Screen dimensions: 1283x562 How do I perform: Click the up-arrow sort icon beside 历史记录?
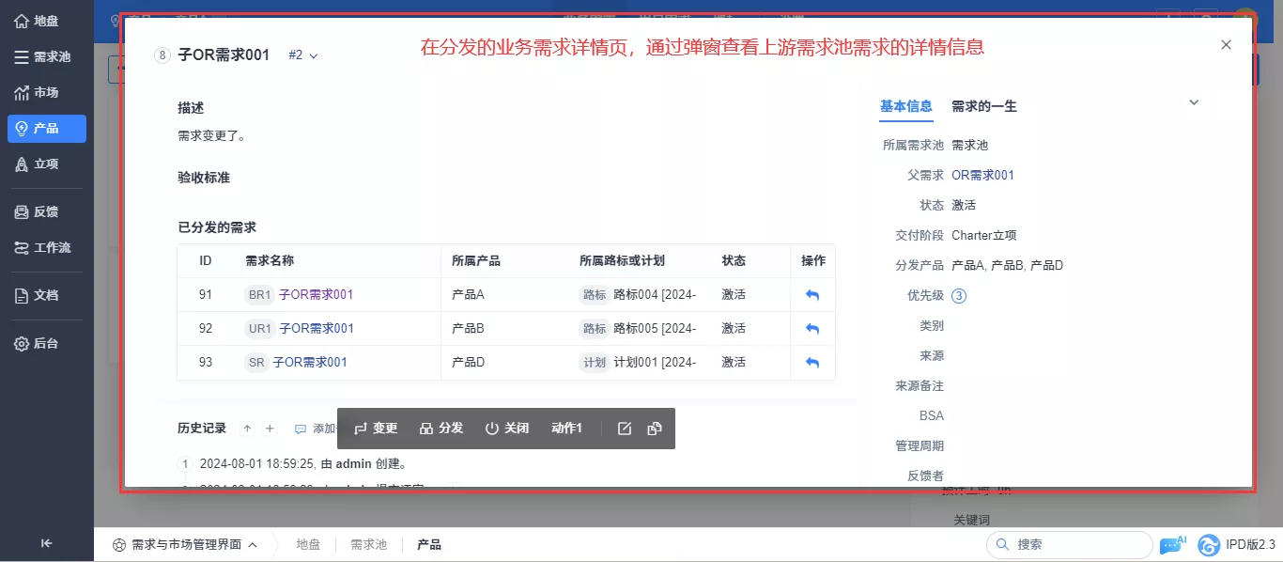click(247, 429)
